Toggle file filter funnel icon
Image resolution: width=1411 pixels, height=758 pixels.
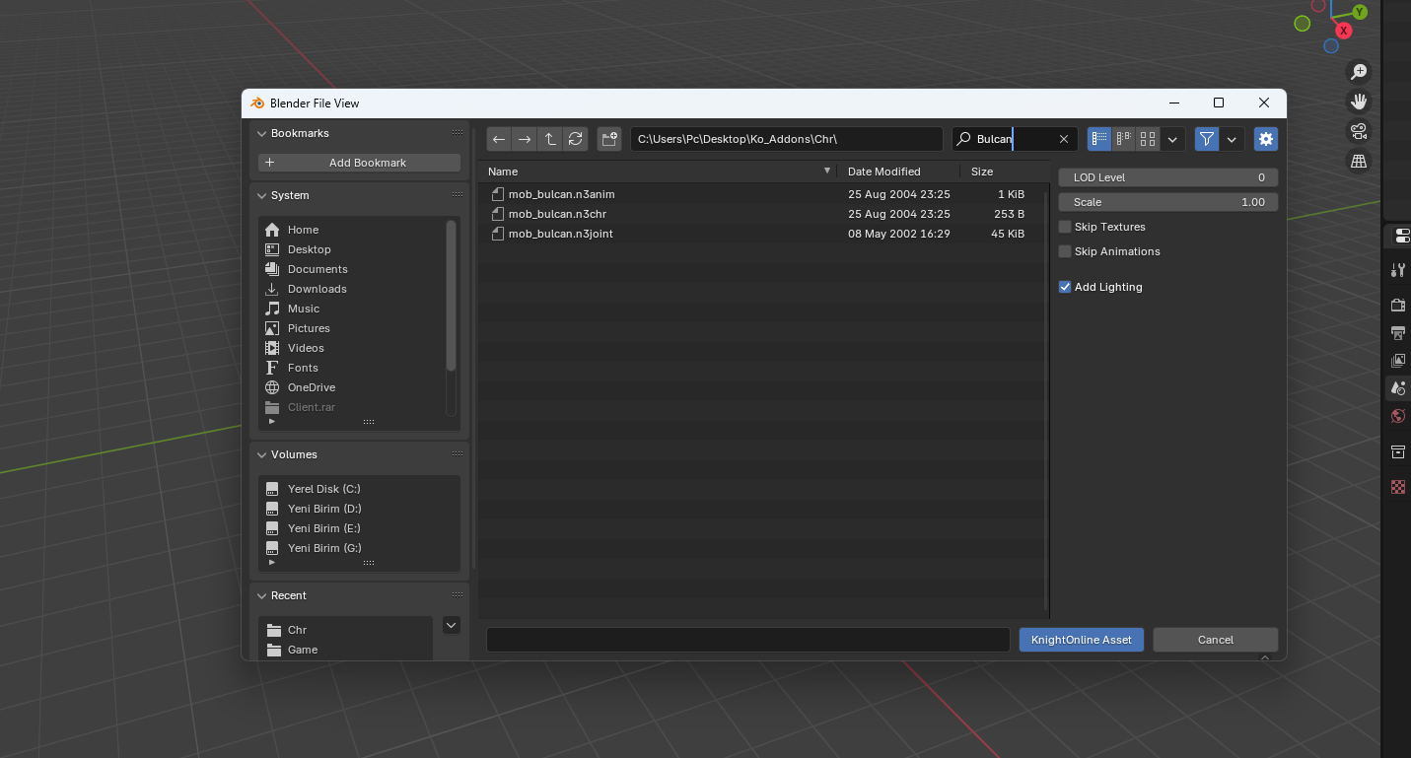[x=1207, y=139]
